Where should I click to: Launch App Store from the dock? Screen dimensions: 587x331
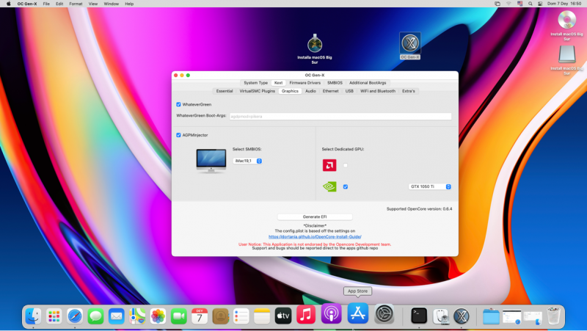click(x=357, y=315)
